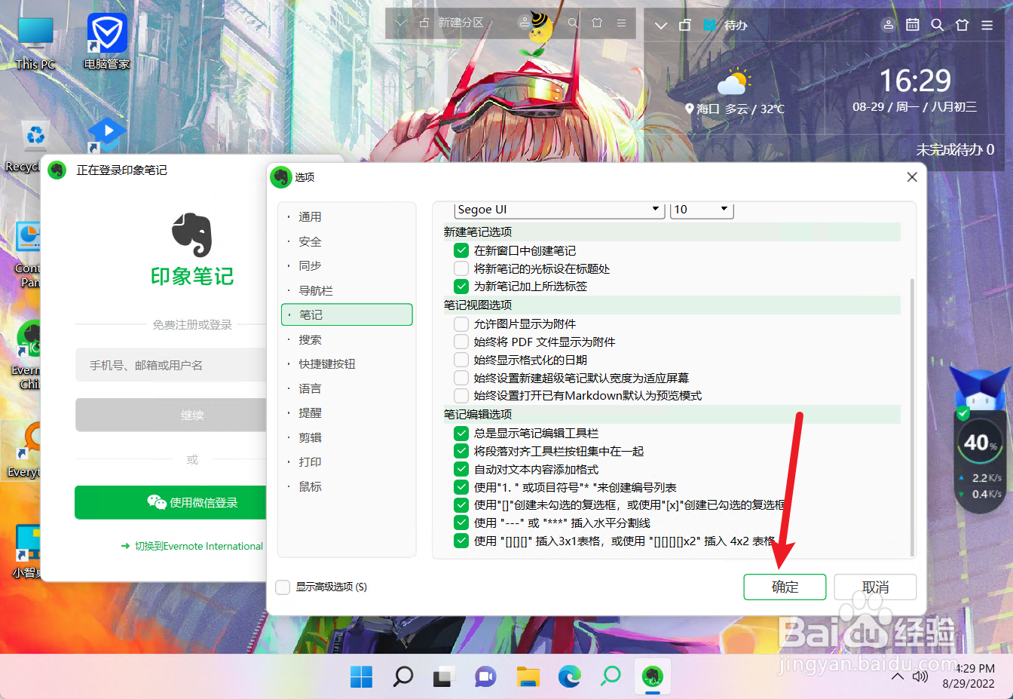Click the 手机号、邮箱或用户名 input field
The height and width of the screenshot is (699, 1013).
(x=171, y=365)
